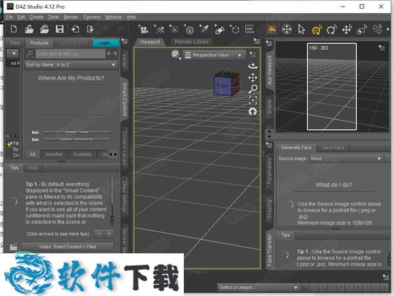This screenshot has height=296, width=394.
Task: Select the Installed filter tab
Action: (54, 154)
